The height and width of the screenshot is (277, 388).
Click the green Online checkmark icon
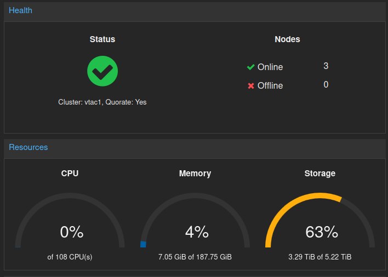coord(250,67)
